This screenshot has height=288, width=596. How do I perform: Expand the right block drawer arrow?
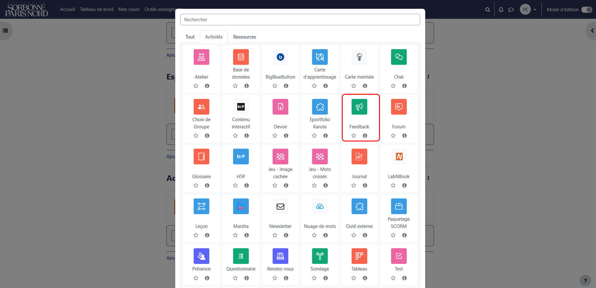[592, 30]
